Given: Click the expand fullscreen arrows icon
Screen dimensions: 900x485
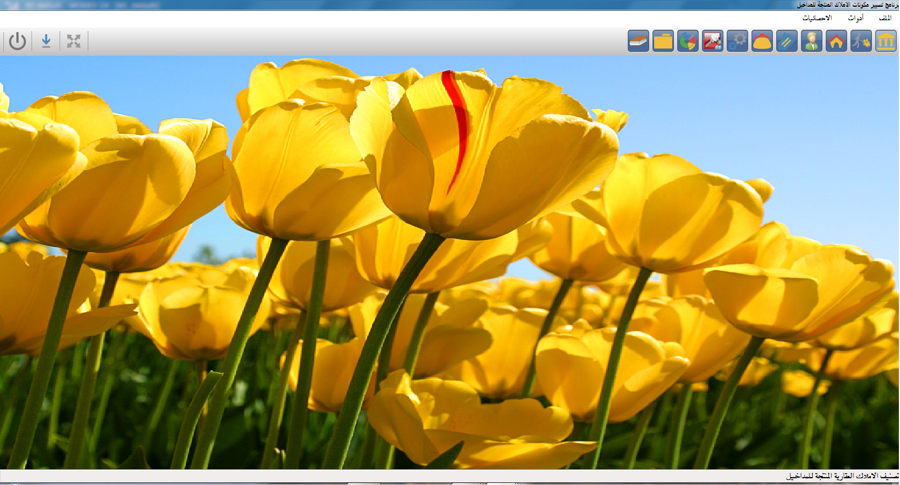Looking at the screenshot, I should [74, 41].
